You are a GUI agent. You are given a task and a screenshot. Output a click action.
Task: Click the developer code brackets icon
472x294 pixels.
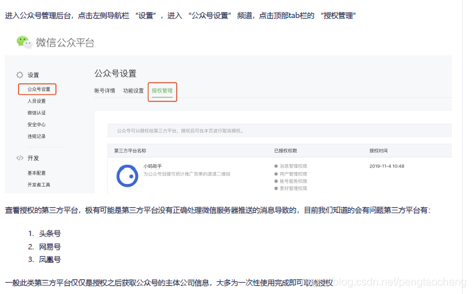[20, 158]
